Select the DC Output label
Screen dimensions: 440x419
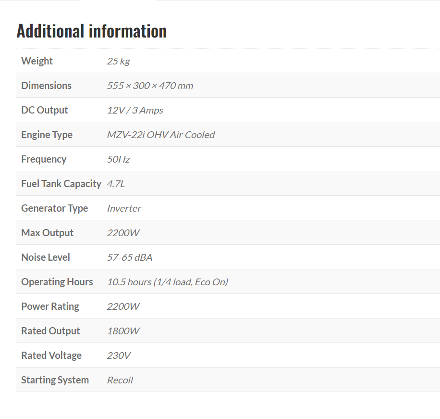pos(45,110)
